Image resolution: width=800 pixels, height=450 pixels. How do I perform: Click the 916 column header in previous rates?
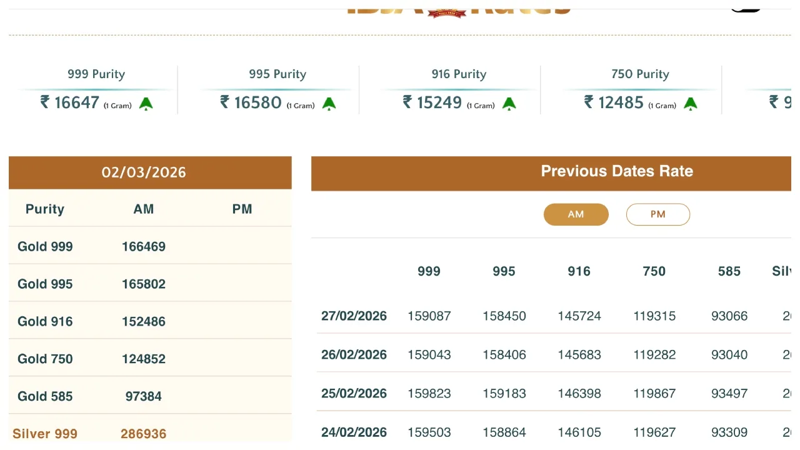[579, 271]
